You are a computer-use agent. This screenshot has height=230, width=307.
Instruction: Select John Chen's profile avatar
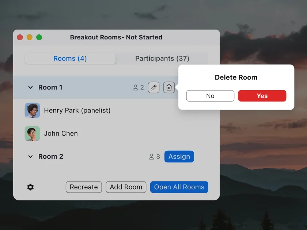(33, 133)
